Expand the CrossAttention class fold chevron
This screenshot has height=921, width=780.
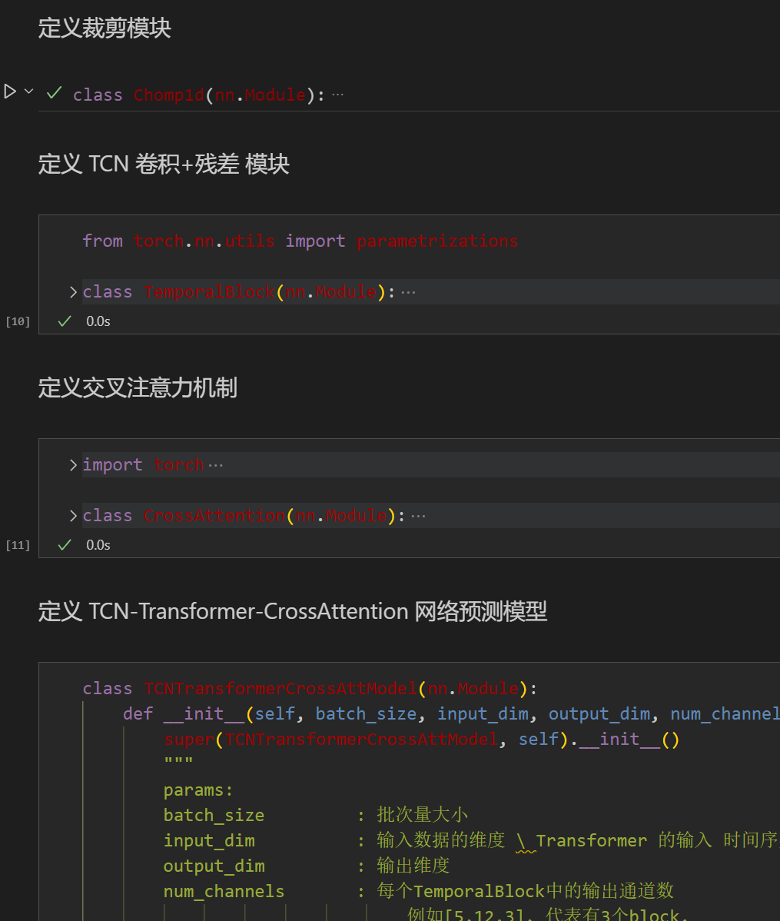(73, 516)
